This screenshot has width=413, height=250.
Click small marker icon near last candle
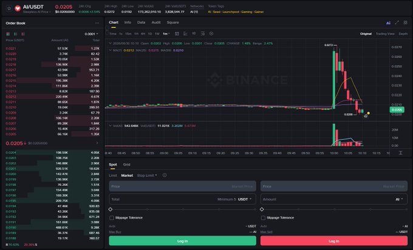click(366, 116)
